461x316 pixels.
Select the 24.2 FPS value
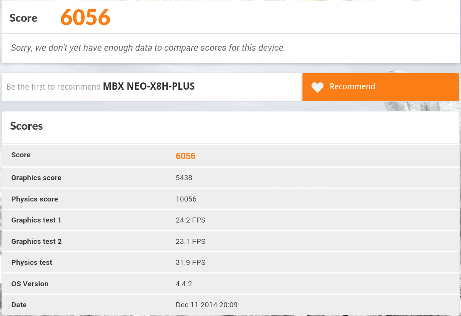pos(191,220)
